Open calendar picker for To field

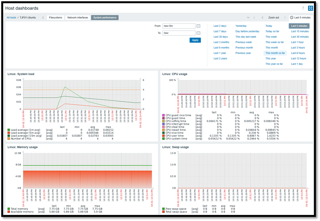pos(198,33)
